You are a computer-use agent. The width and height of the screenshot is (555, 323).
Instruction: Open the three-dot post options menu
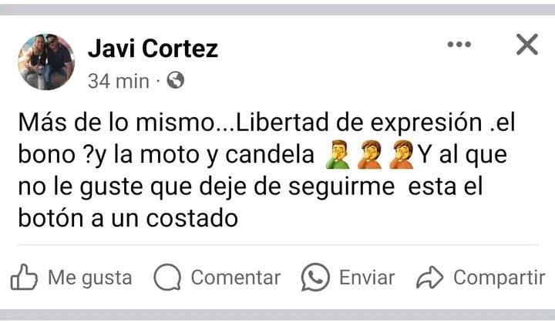tap(459, 44)
